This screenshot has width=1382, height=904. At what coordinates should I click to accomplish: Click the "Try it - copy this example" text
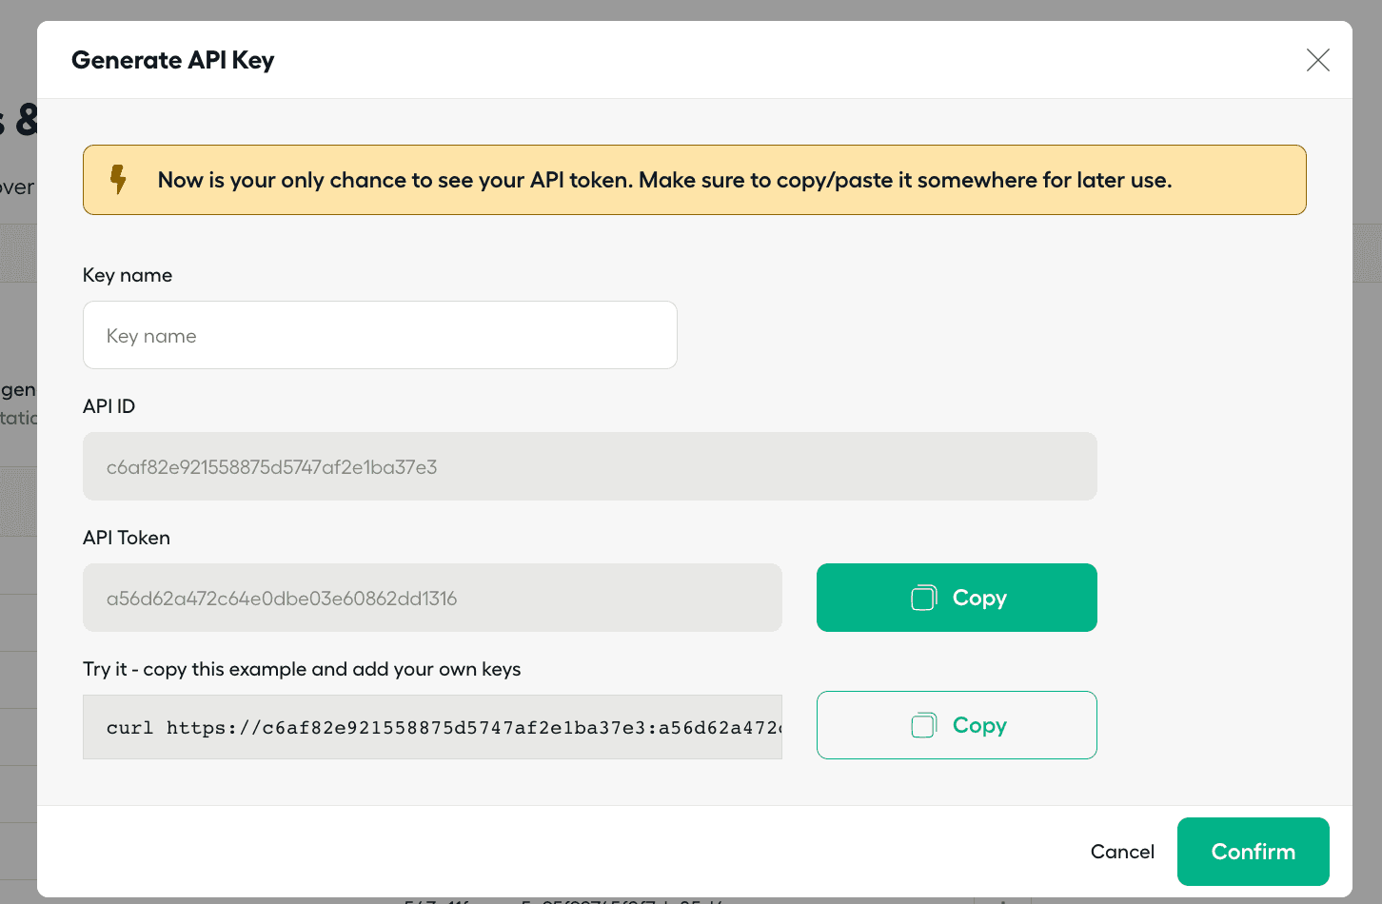point(302,669)
